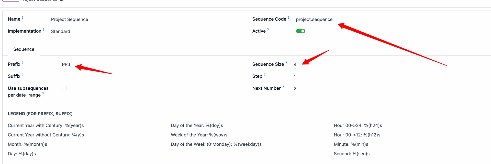Select the Sequence Code value project.sequence

coord(314,19)
